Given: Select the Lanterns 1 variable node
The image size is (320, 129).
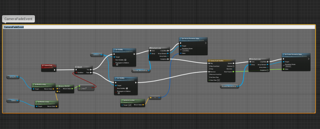Looking at the screenshot, I should [x=97, y=54].
